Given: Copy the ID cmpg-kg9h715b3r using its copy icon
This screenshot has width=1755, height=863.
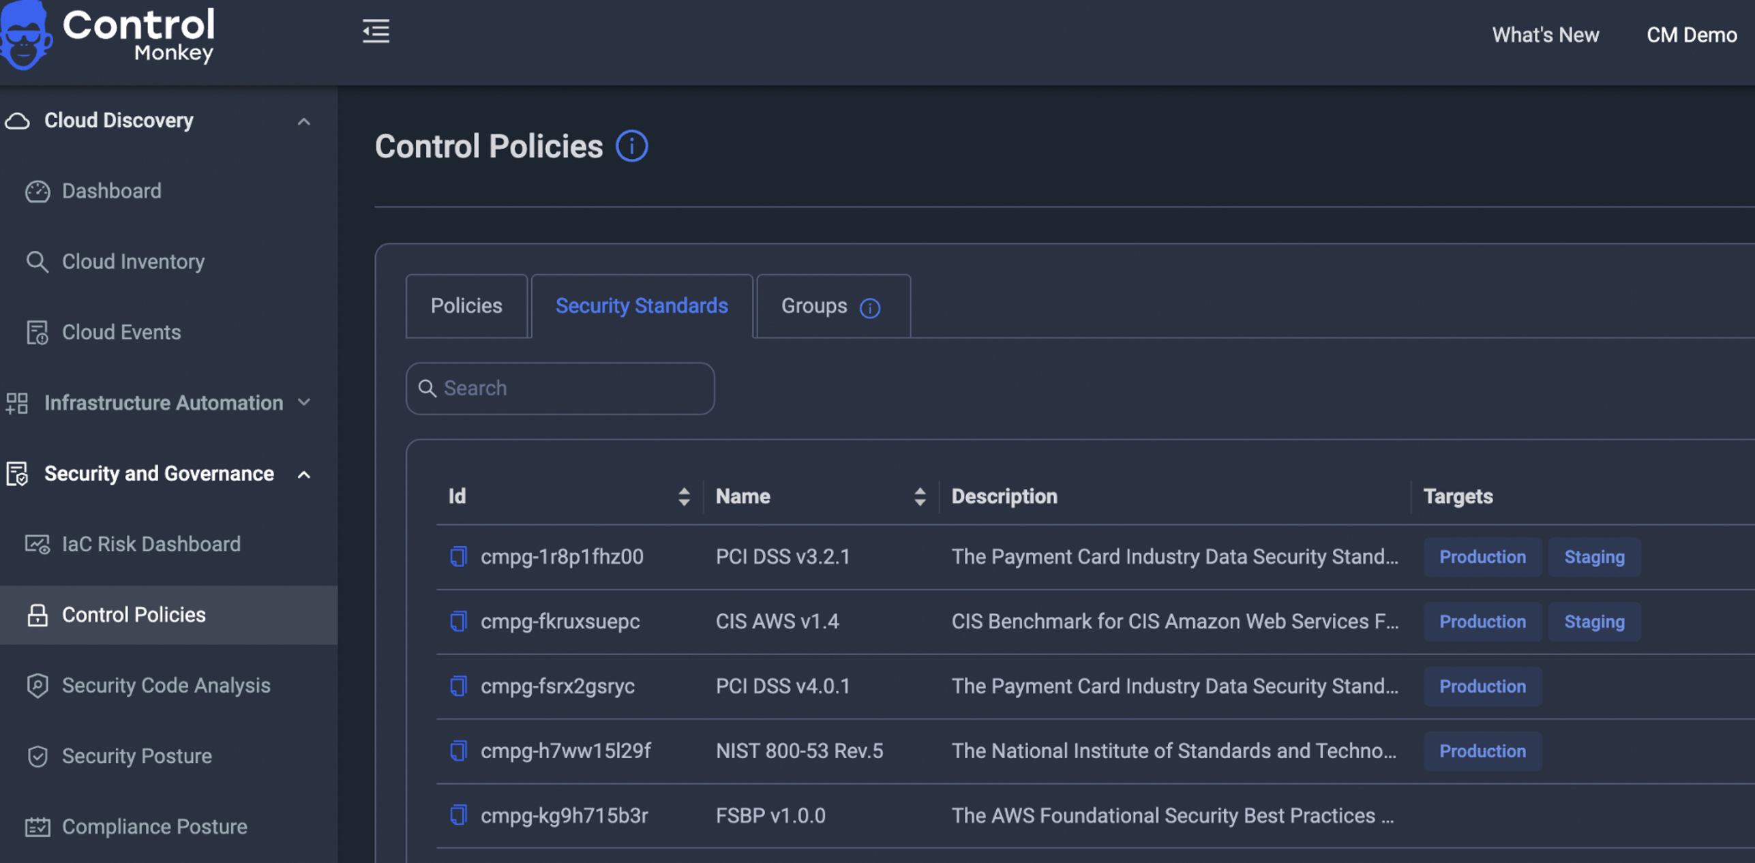Looking at the screenshot, I should coord(458,815).
